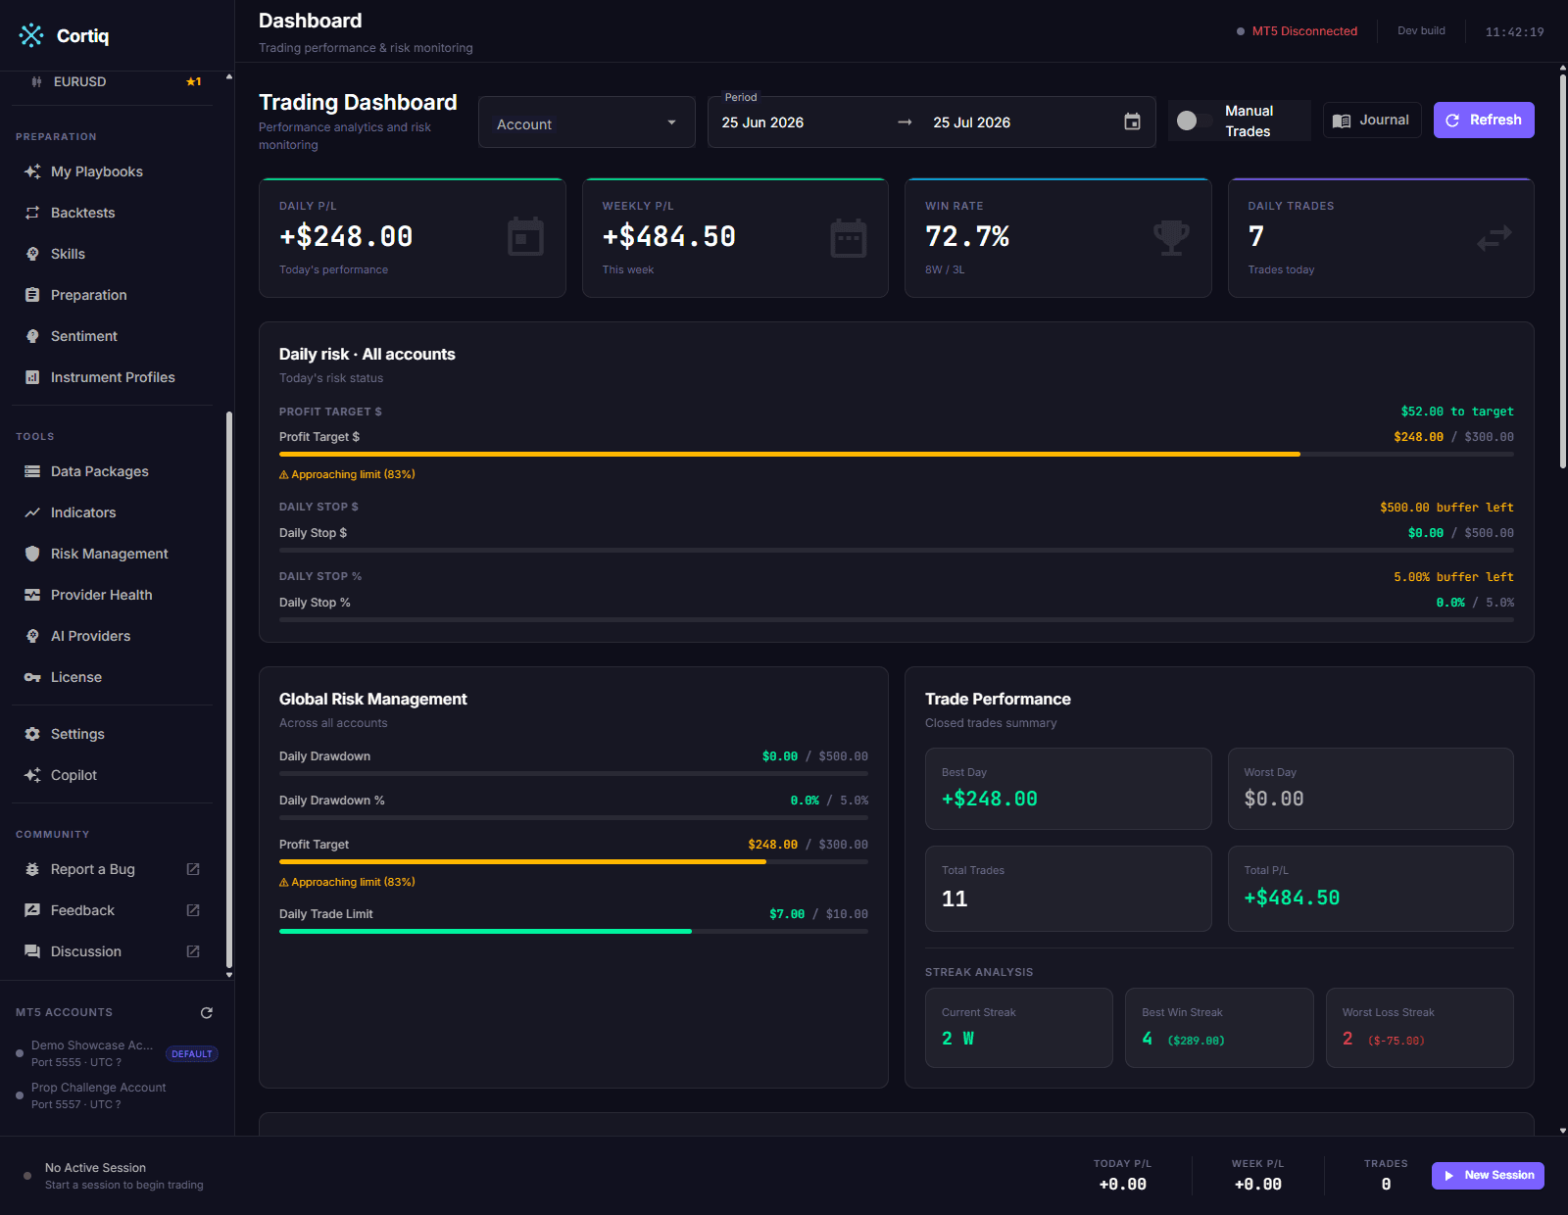Toggle the Manual Trades switch
This screenshot has width=1568, height=1215.
1194,121
